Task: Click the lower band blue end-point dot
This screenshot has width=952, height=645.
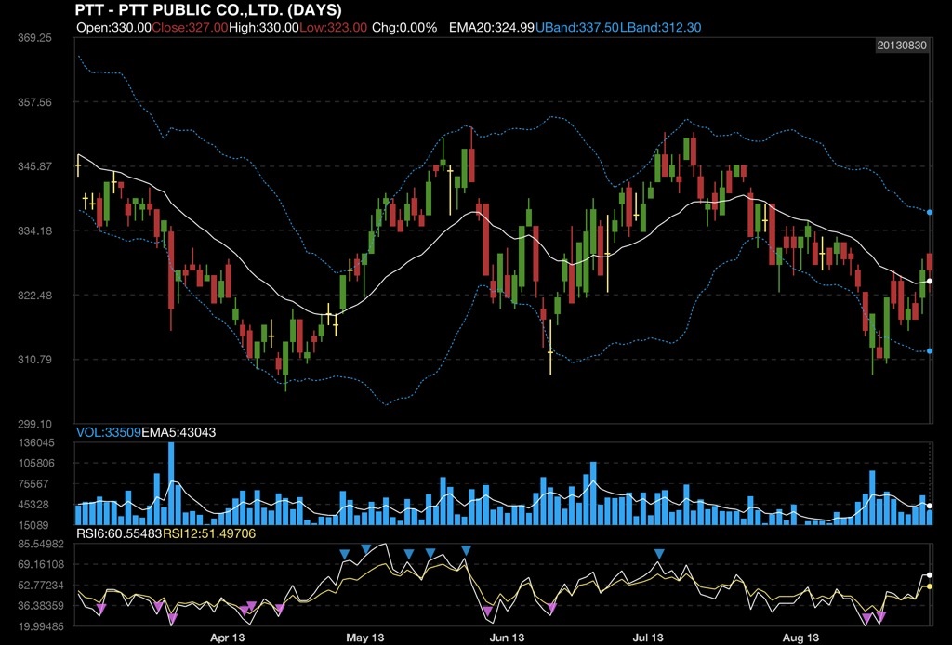Action: click(930, 351)
